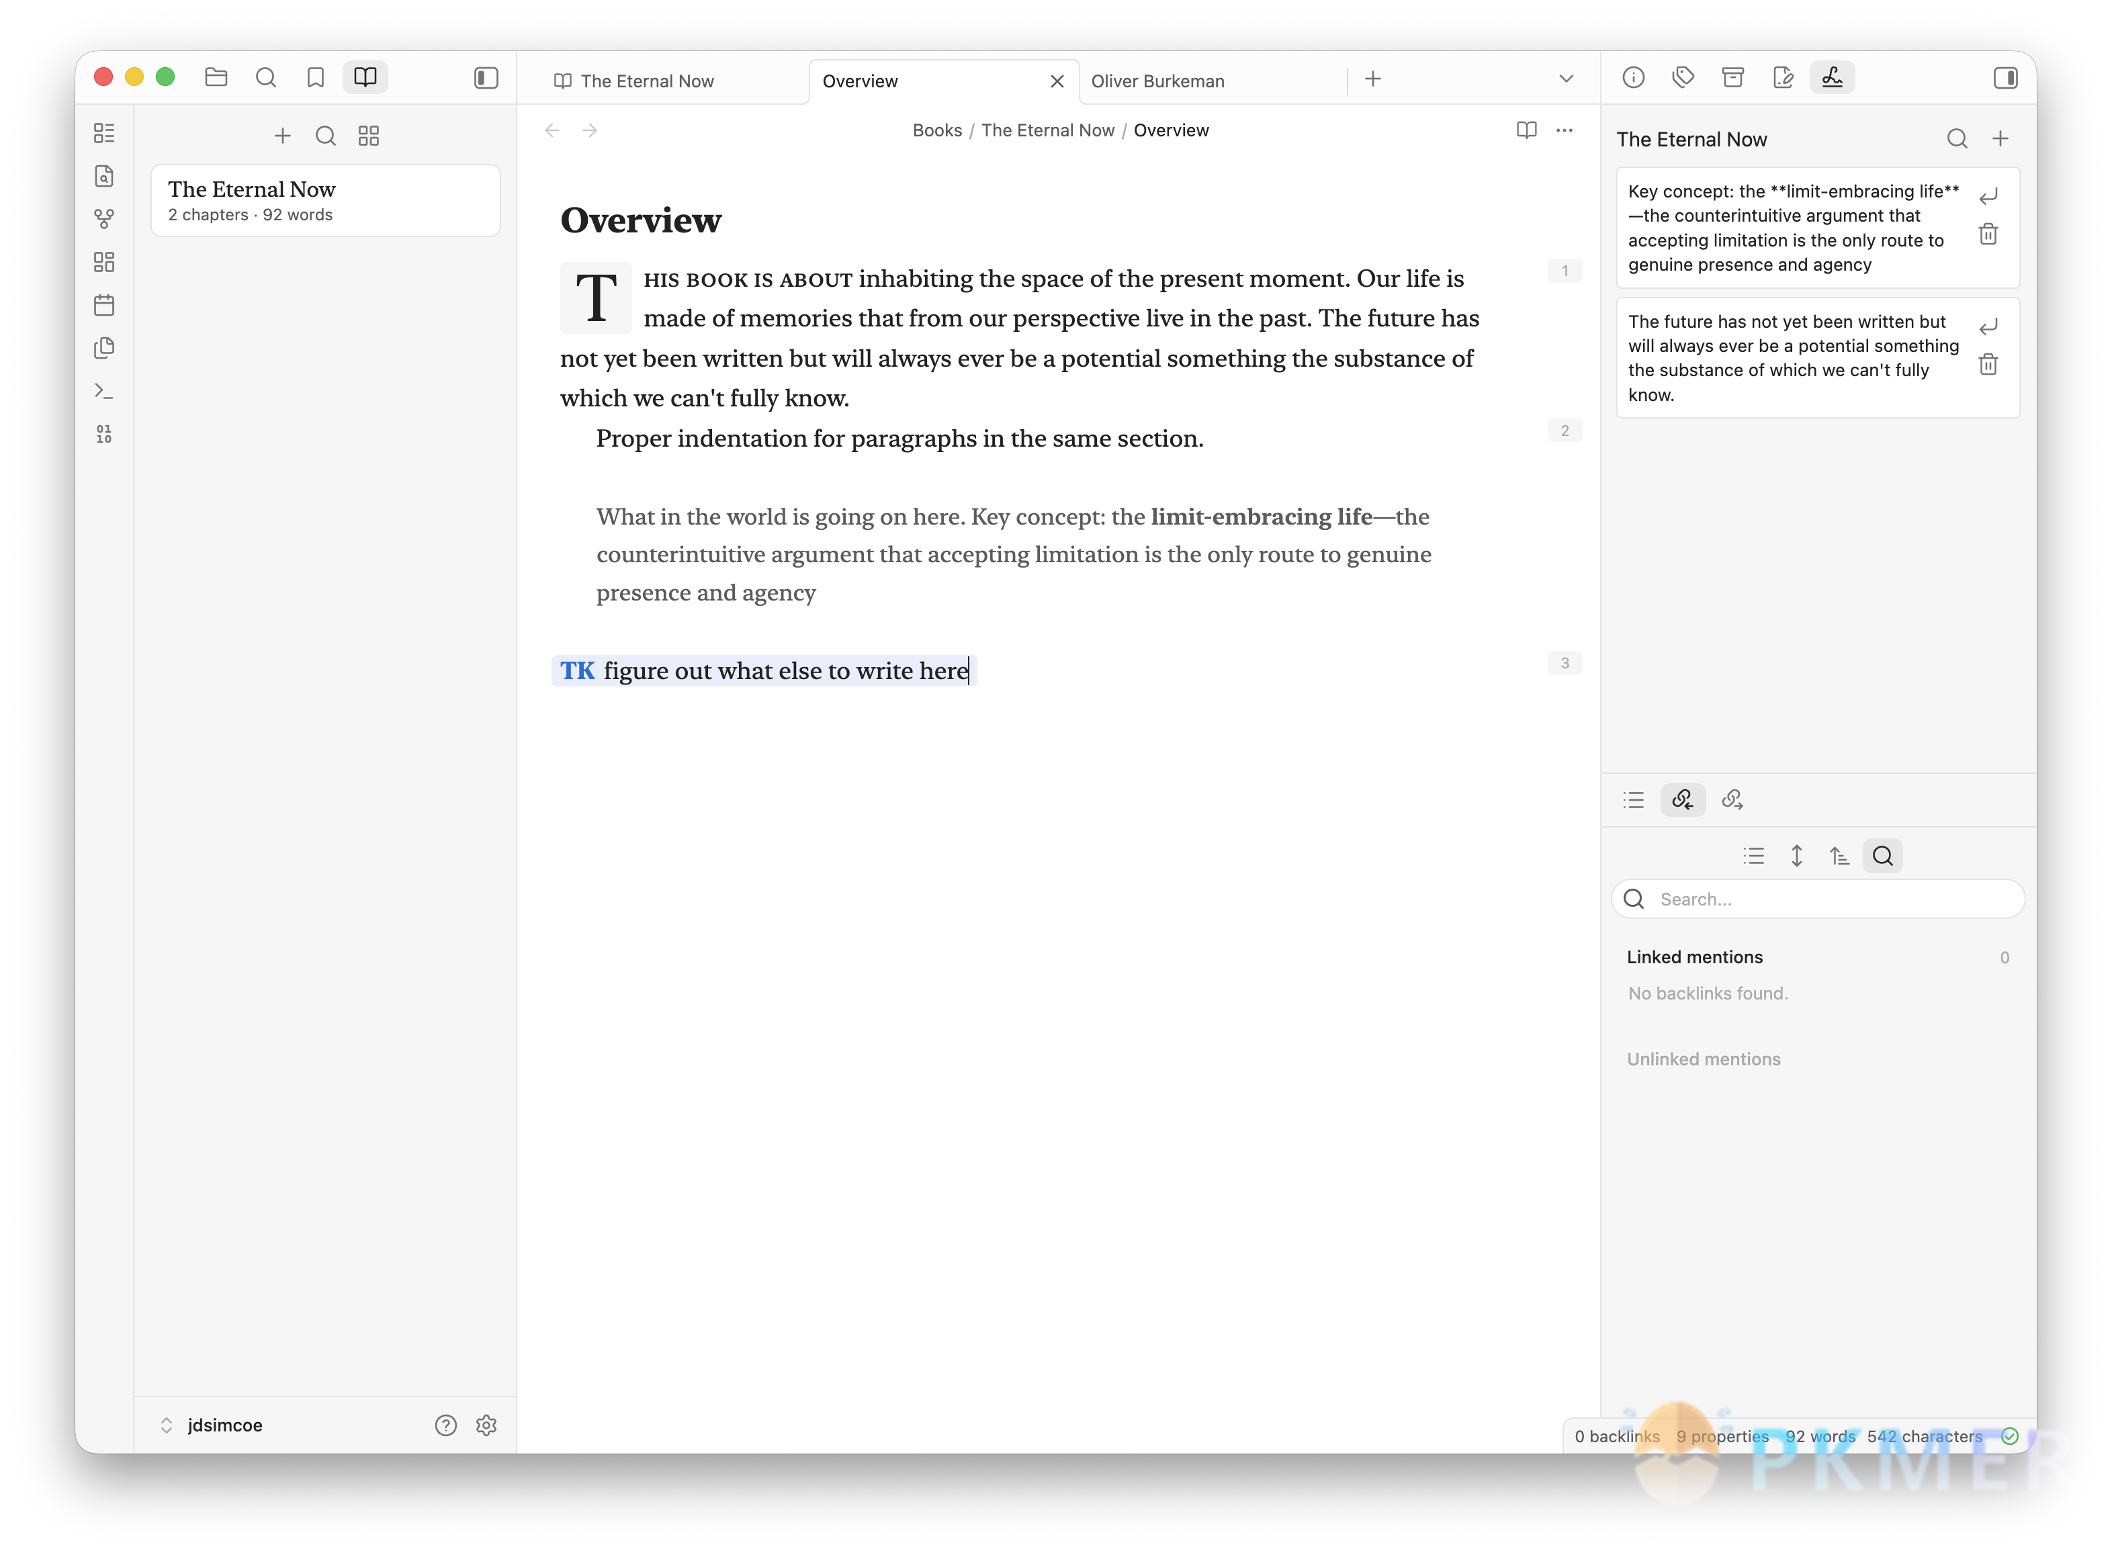The height and width of the screenshot is (1553, 2112).
Task: Open Books in the breadcrumb path
Action: pyautogui.click(x=937, y=131)
